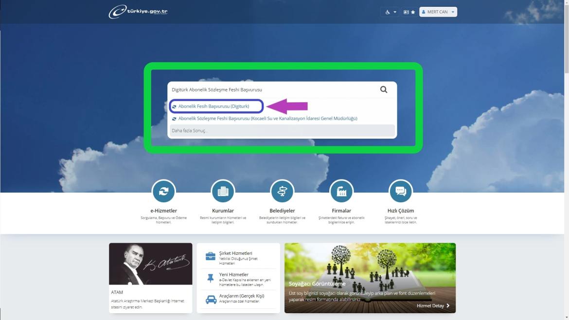Open Şirket Hizmetleri via the briefcase icon
The width and height of the screenshot is (569, 320).
pyautogui.click(x=210, y=255)
